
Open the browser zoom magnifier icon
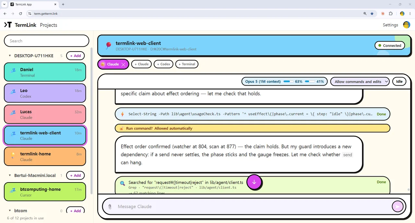[365, 14]
